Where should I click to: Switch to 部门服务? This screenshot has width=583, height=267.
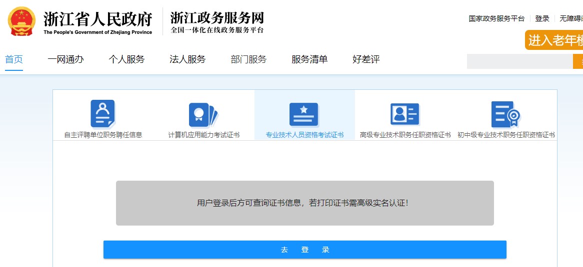(248, 59)
